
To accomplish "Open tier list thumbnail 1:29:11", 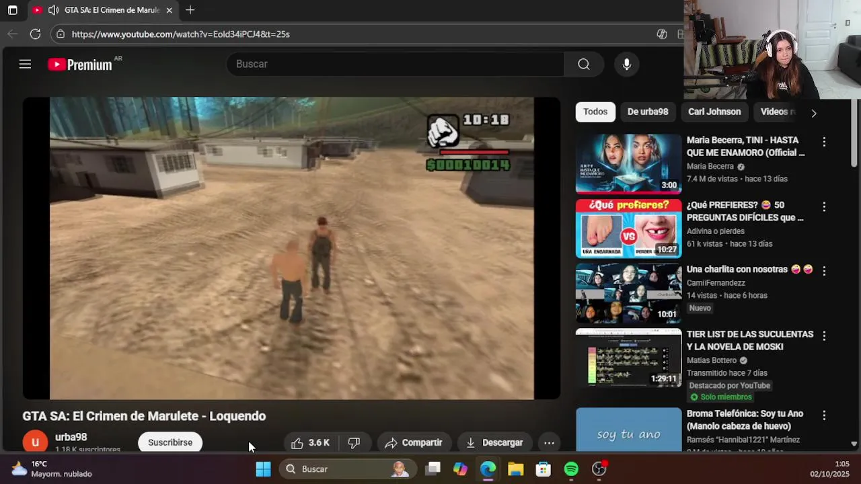I will coord(628,358).
